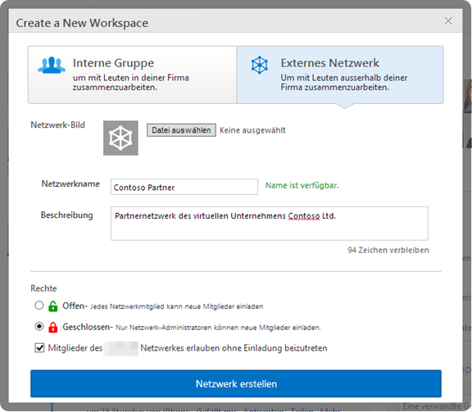Click the Keine ausgewählt file status text
Viewport: 472px width, 412px height.
pos(252,130)
